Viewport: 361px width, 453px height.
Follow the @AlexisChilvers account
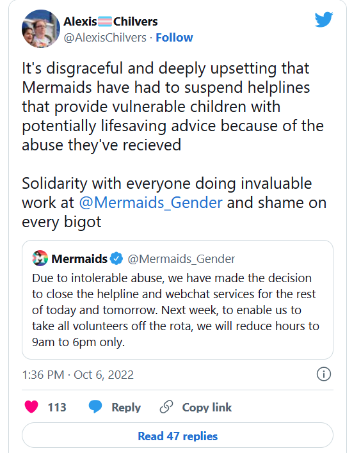click(x=174, y=38)
